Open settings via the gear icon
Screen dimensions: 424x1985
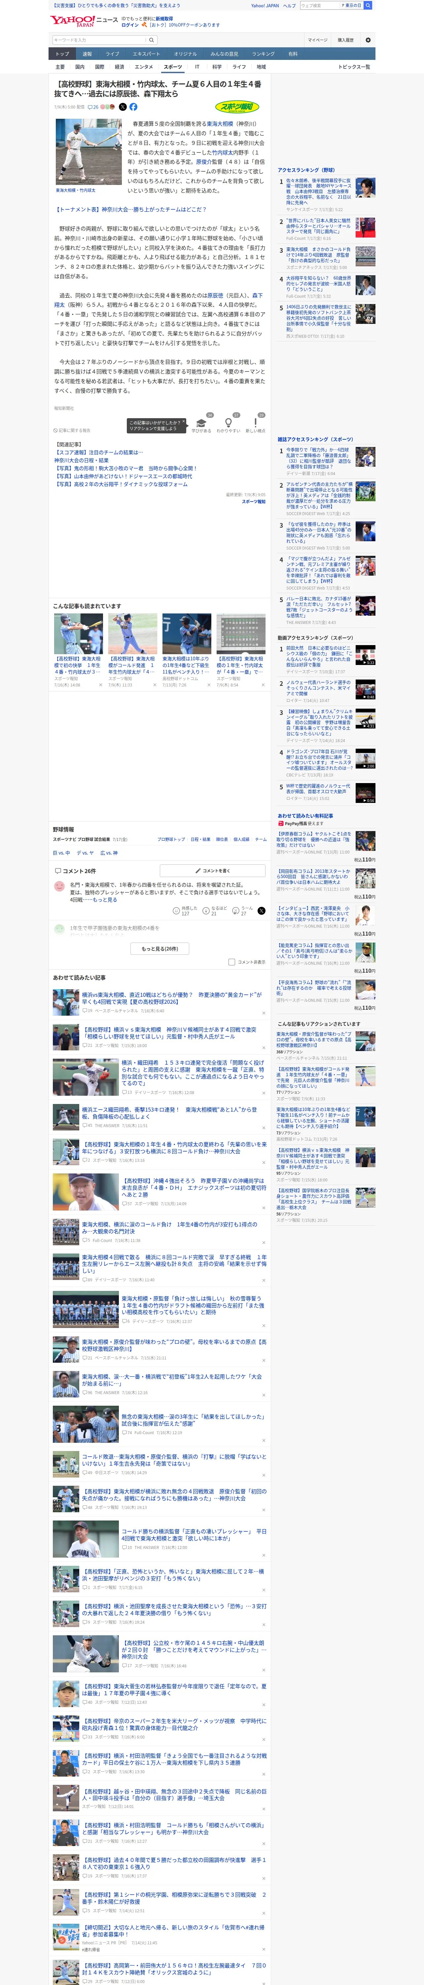point(368,40)
